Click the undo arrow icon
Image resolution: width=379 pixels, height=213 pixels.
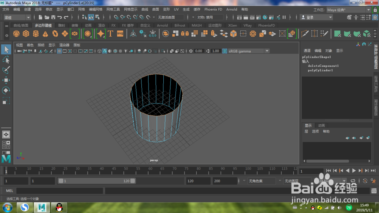pyautogui.click(x=60, y=17)
